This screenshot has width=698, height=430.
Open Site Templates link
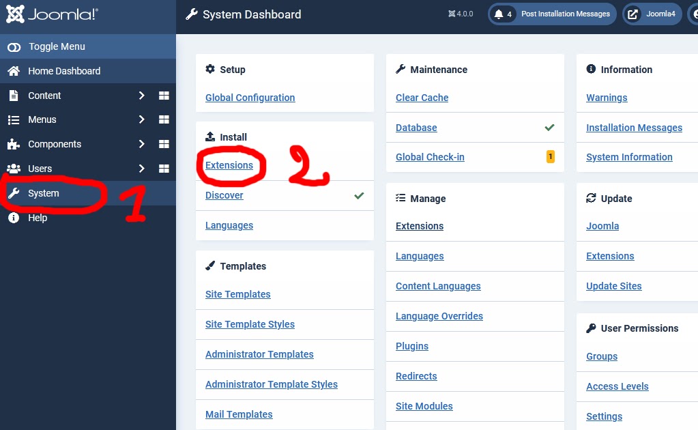237,294
